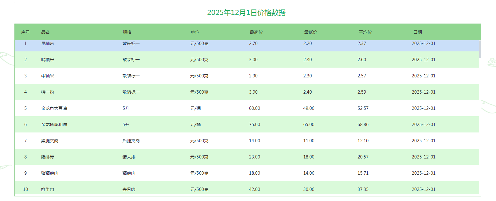Click the 平均价 column header
The width and height of the screenshot is (496, 201).
(365, 32)
